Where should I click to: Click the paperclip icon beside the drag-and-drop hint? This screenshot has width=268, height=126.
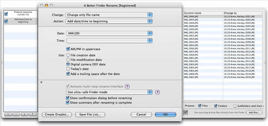tap(185, 112)
